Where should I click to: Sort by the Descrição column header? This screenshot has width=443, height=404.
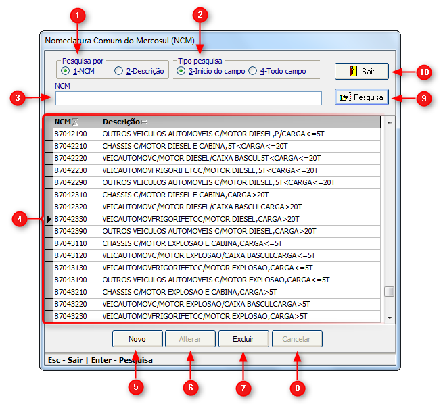pos(240,122)
